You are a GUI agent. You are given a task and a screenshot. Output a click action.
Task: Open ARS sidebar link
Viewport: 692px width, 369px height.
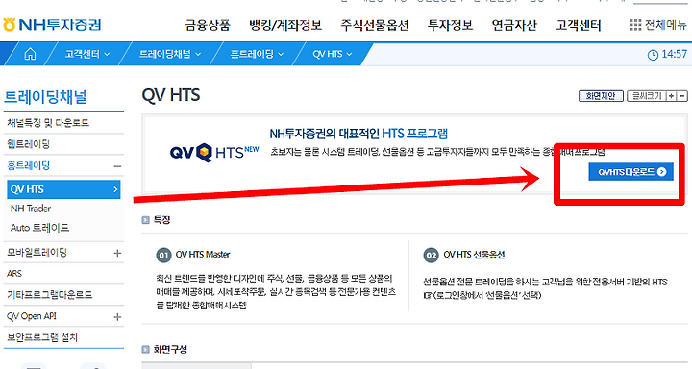tap(14, 274)
